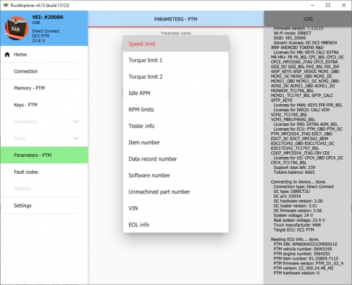Viewport: 352px width, 285px height.
Task: Pick Item number from the list
Action: tap(176, 142)
